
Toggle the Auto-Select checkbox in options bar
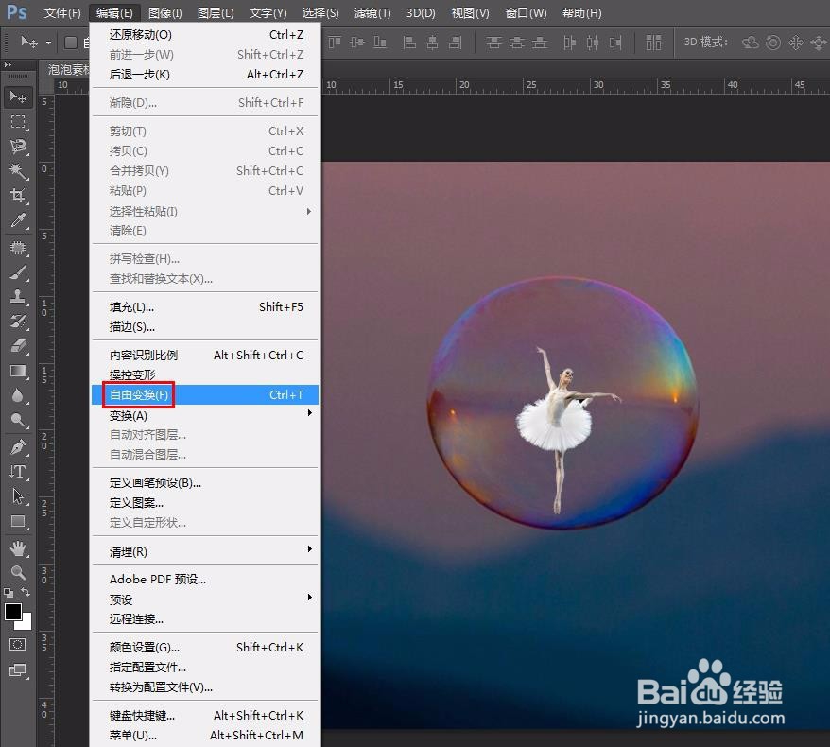pyautogui.click(x=70, y=43)
